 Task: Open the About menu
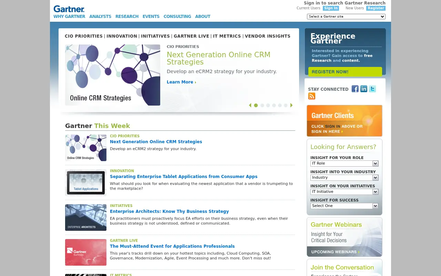coord(203,17)
